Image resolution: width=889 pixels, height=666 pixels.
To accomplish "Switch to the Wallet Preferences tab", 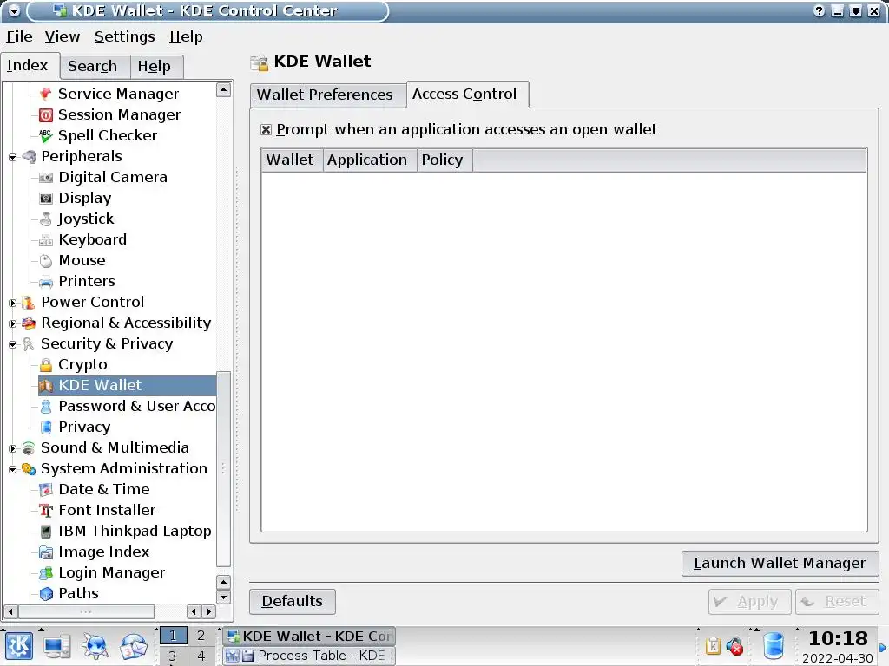I will click(x=327, y=95).
